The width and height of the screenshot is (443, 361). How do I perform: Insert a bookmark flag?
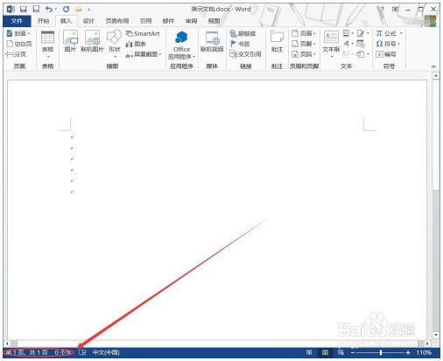(240, 44)
